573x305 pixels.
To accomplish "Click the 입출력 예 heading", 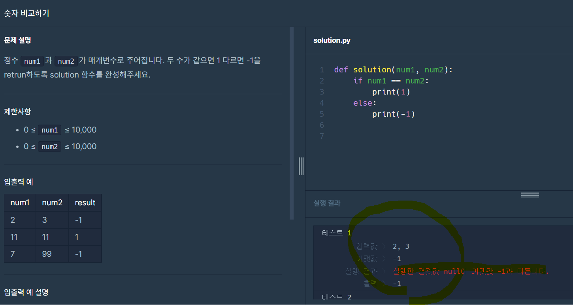I will pos(19,182).
